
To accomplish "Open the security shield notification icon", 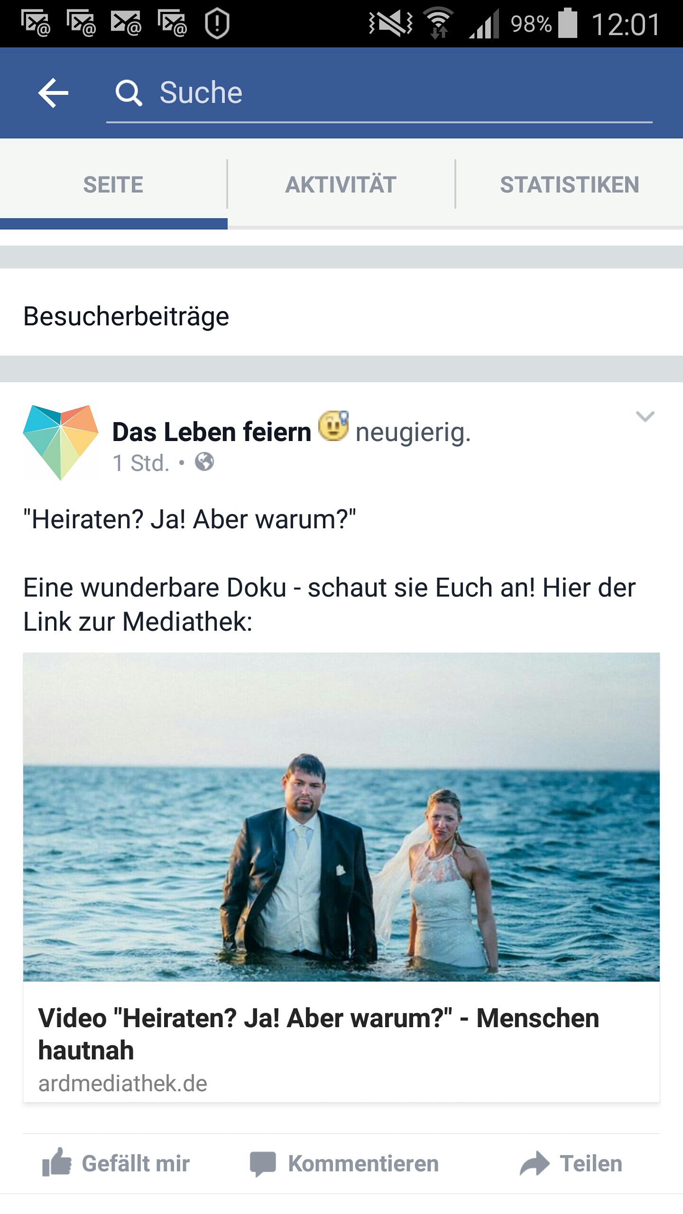I will 217,24.
